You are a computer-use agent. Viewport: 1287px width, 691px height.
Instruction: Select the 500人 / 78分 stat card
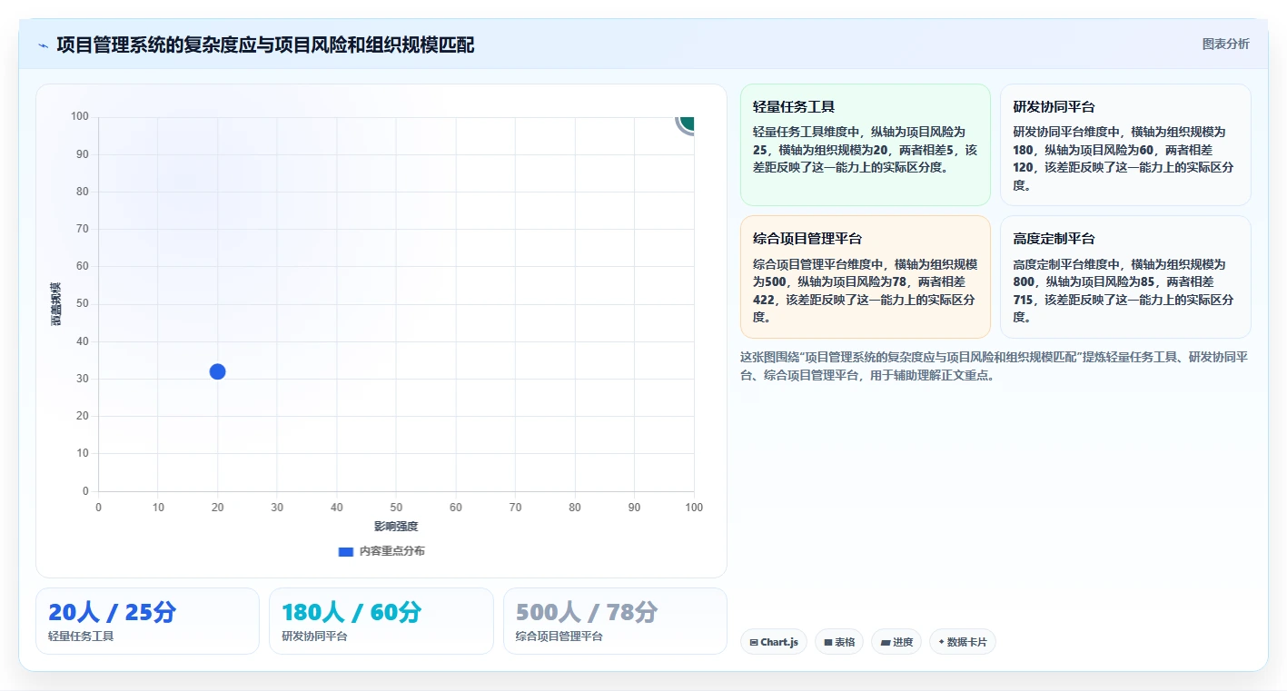point(615,621)
